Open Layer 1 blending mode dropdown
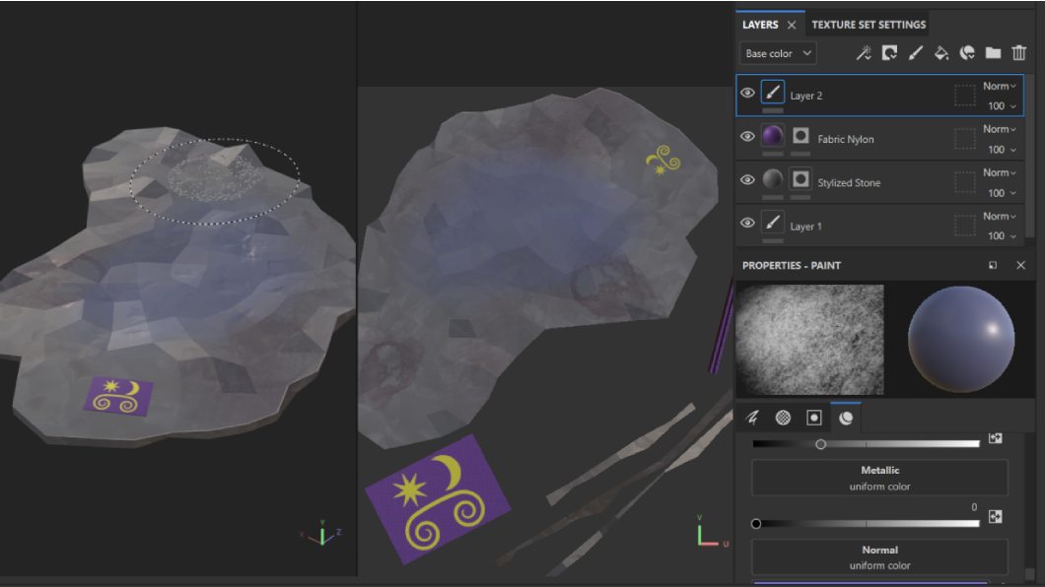Screen dimensions: 1045x587 (x=999, y=217)
